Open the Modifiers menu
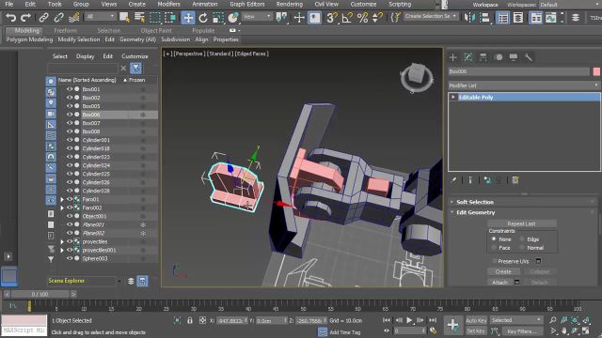 point(168,4)
